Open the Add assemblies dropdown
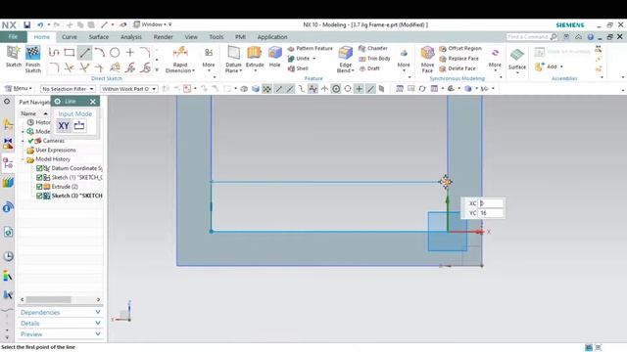The image size is (627, 352). click(x=561, y=66)
